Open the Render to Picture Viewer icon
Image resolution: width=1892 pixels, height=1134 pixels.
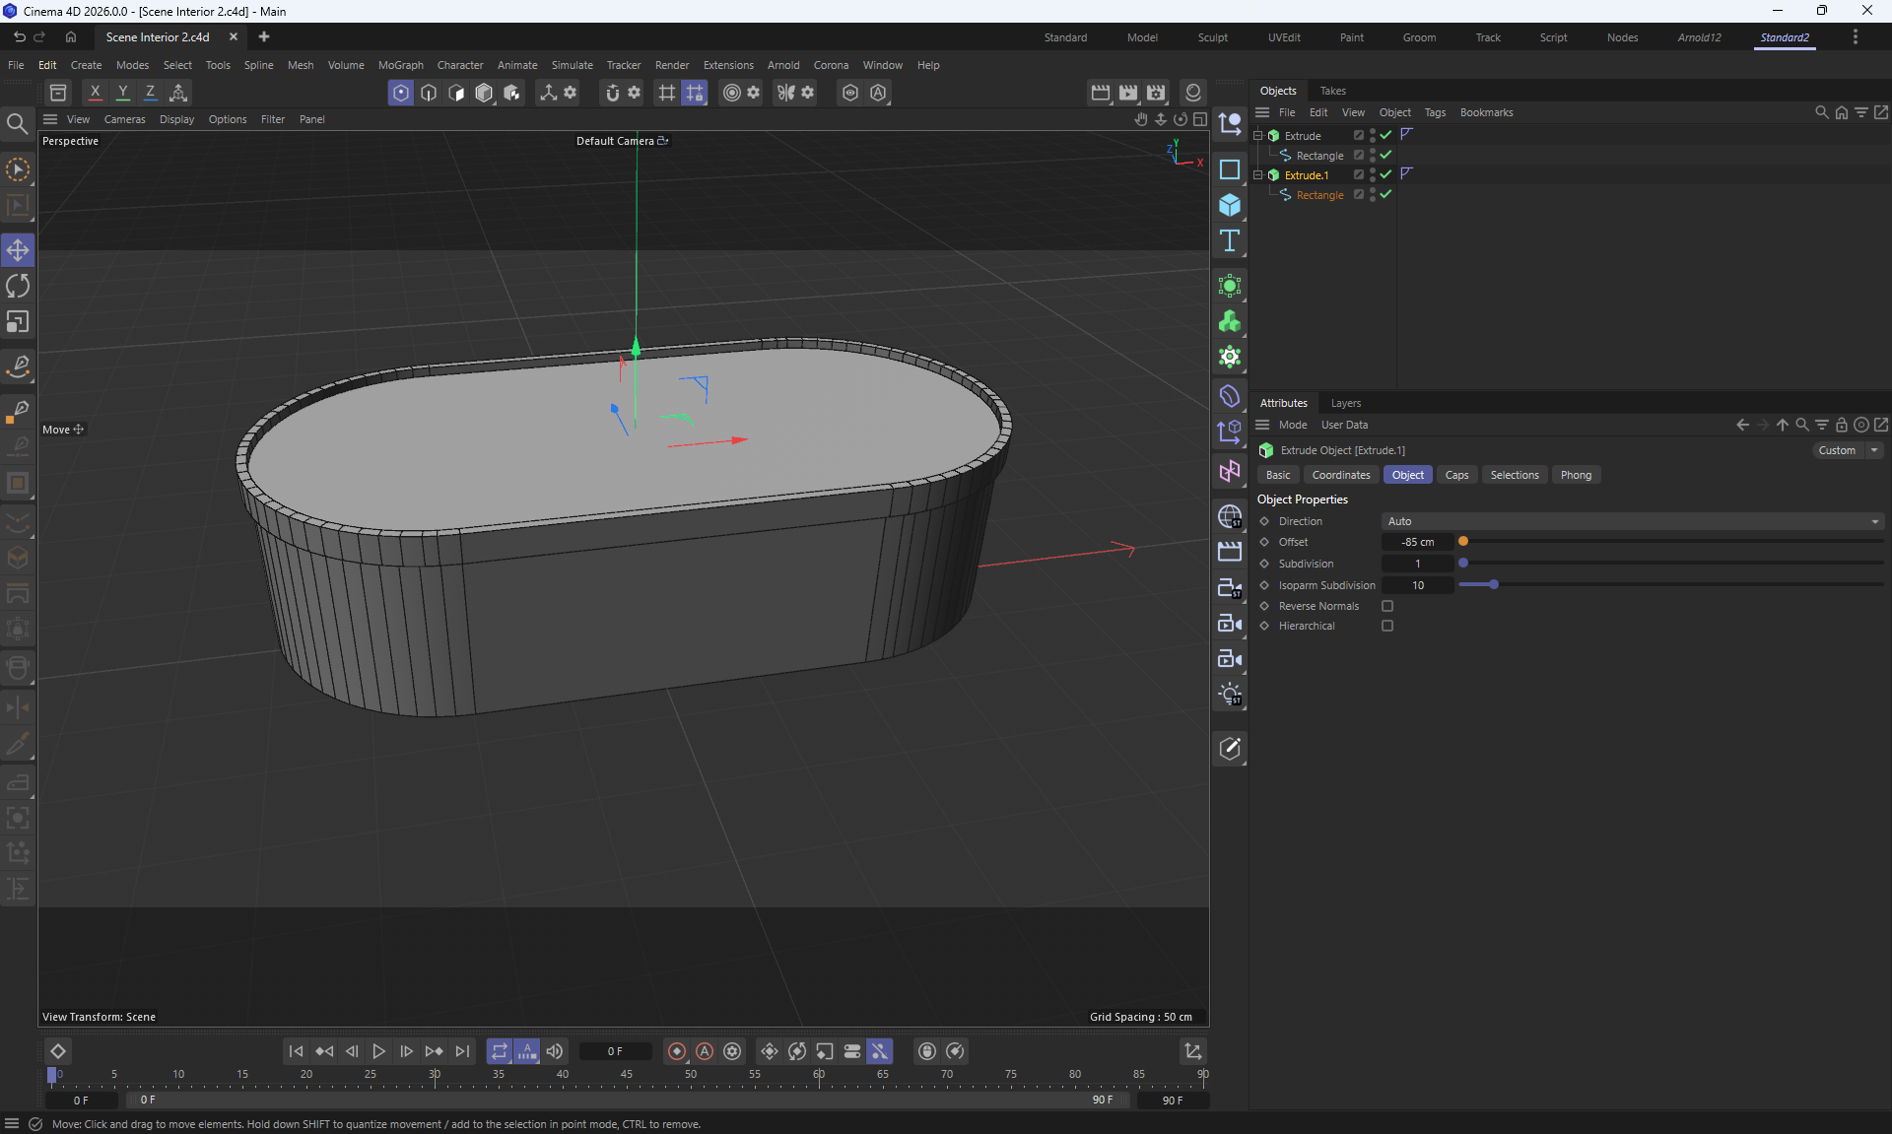point(1128,93)
